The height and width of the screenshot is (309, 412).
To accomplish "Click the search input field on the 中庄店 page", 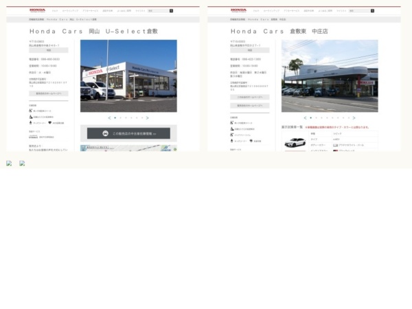I will (359, 11).
